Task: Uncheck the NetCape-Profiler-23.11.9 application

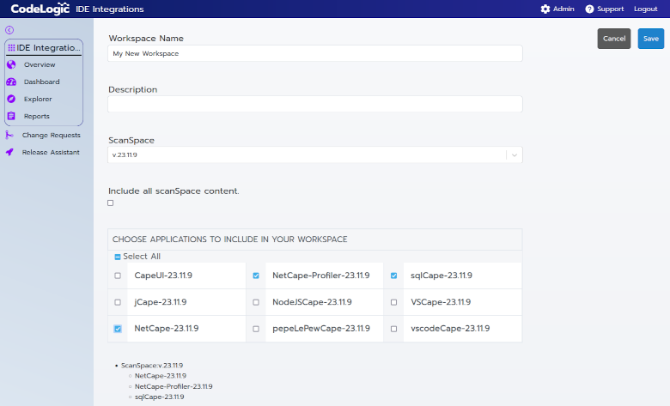Action: (256, 276)
